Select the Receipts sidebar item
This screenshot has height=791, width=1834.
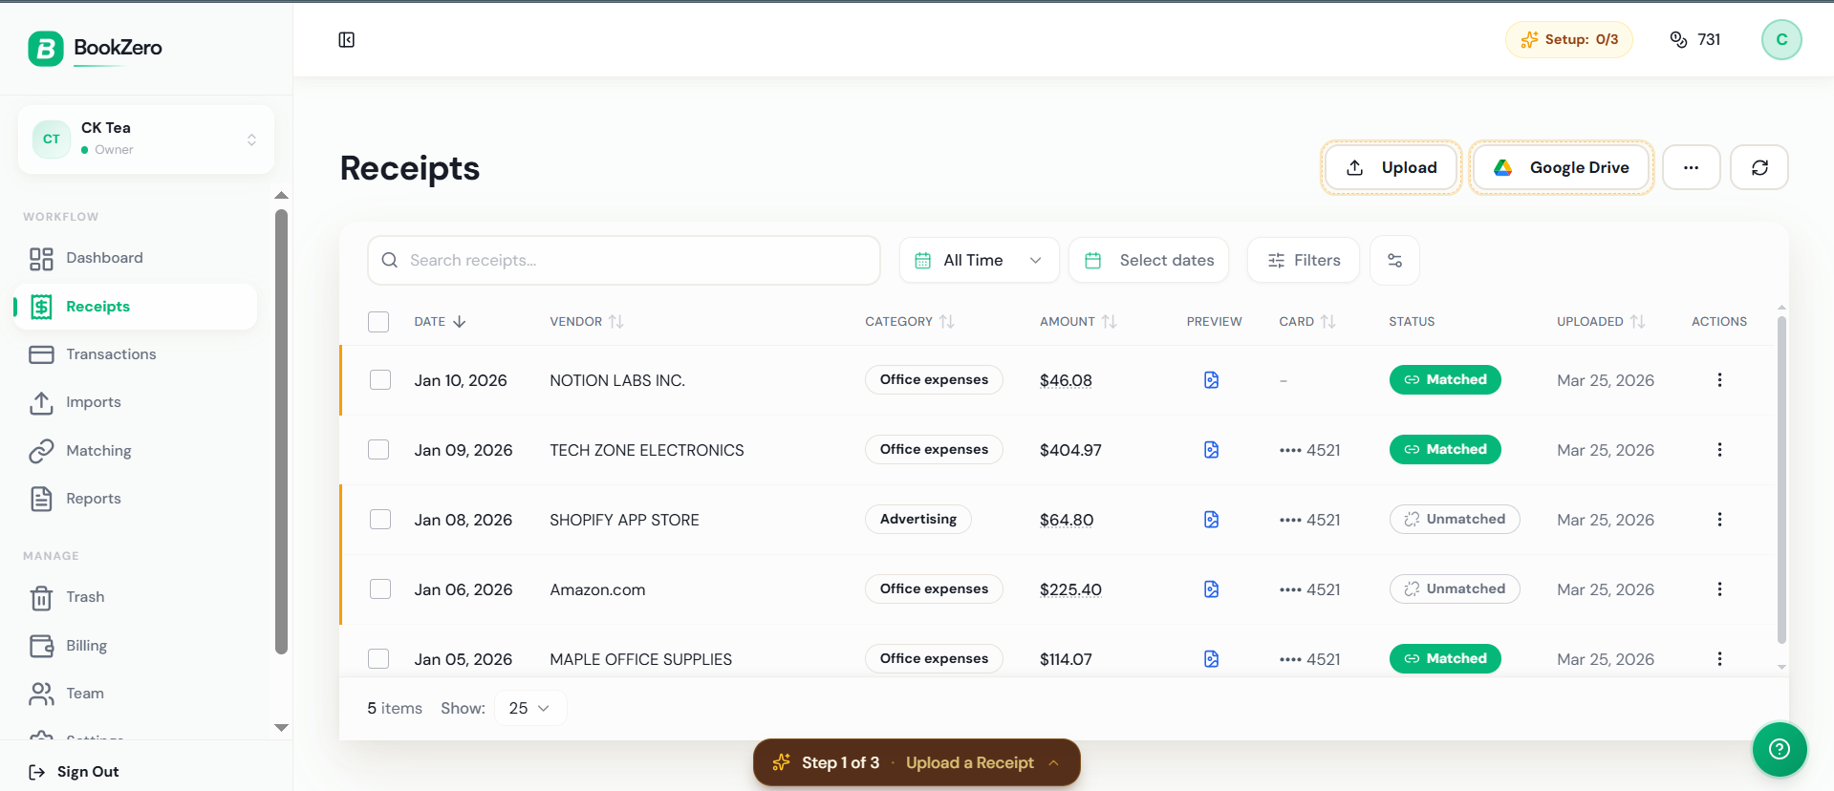pos(136,307)
